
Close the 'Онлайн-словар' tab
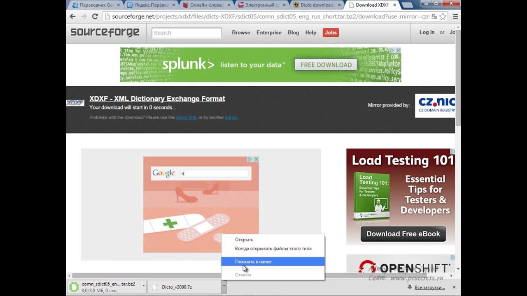point(229,5)
